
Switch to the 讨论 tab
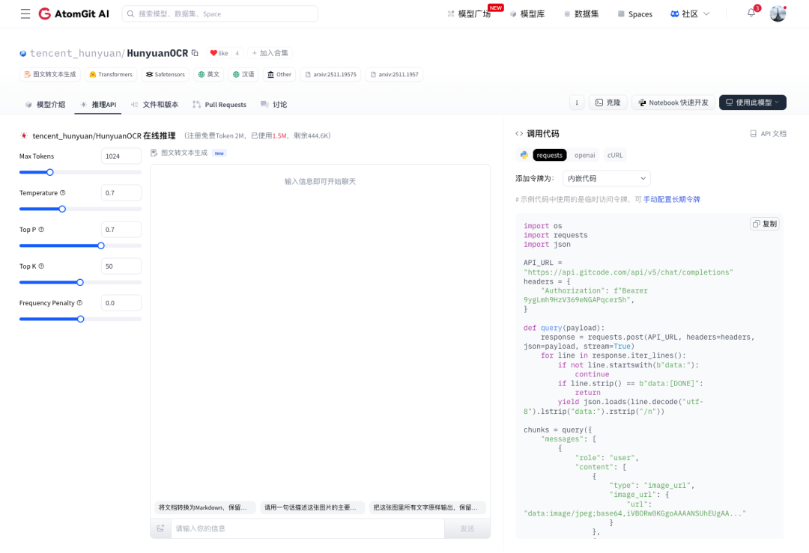pyautogui.click(x=274, y=105)
